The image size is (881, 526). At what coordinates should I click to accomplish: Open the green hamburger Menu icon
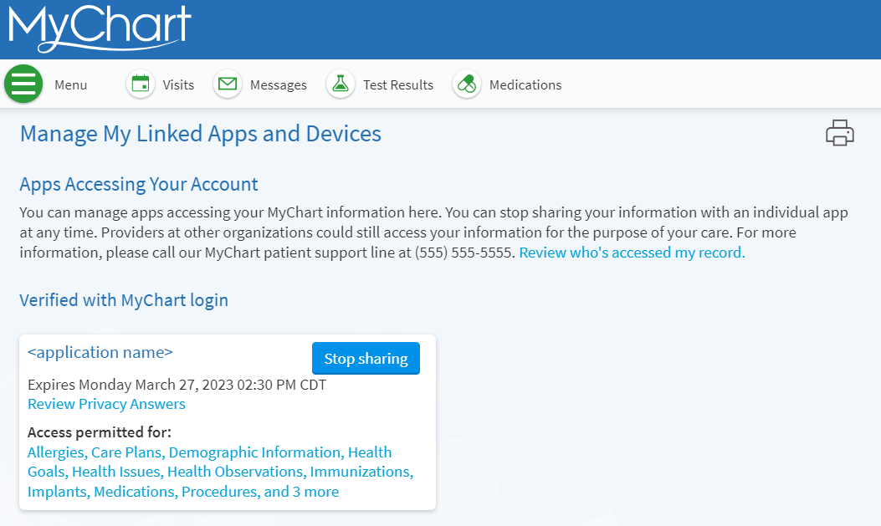23,84
